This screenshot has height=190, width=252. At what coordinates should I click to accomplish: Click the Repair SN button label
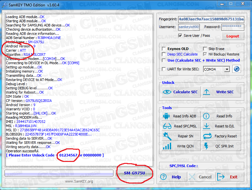pos(186,136)
